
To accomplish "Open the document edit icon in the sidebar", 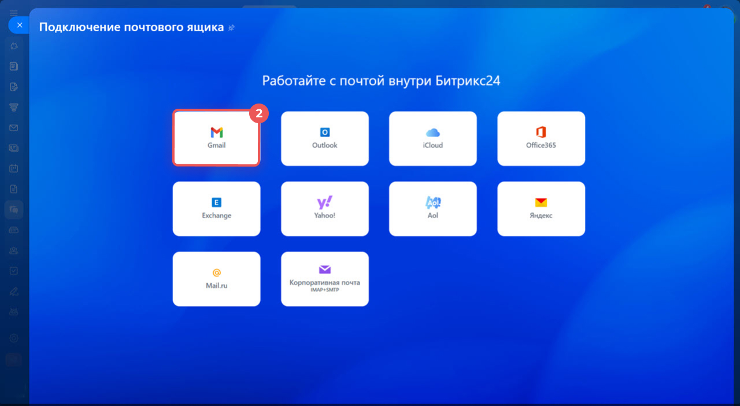I will (14, 87).
